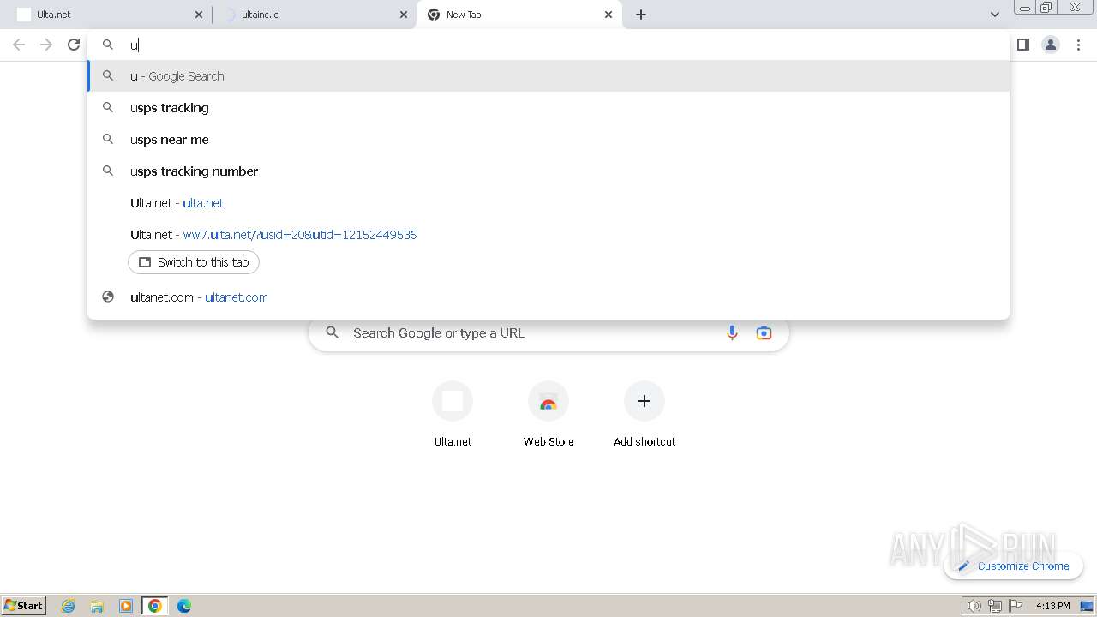Launch Internet Explorer from taskbar

pos(69,606)
